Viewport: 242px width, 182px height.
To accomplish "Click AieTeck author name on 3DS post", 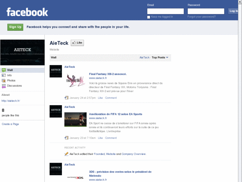I will pos(70,165).
